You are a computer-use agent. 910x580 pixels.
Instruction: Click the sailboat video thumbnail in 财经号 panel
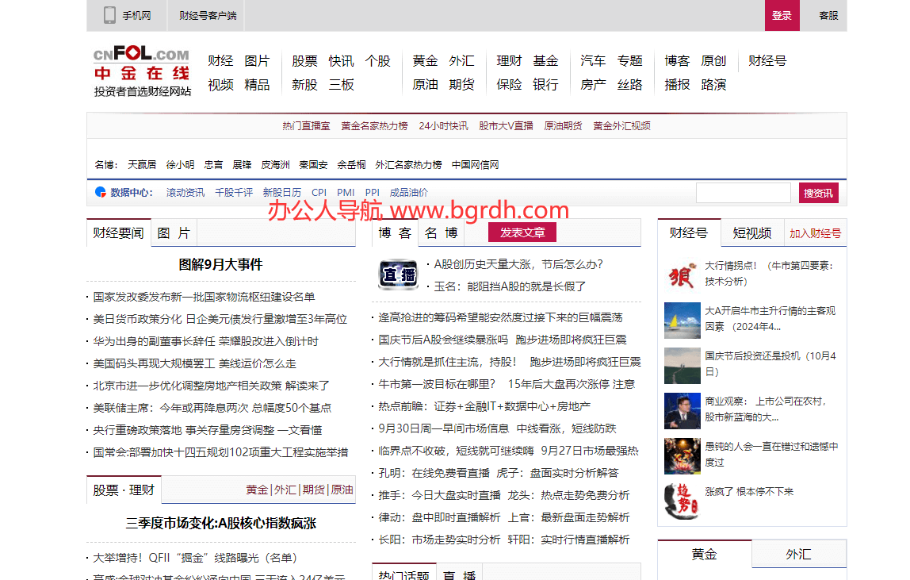tap(682, 320)
